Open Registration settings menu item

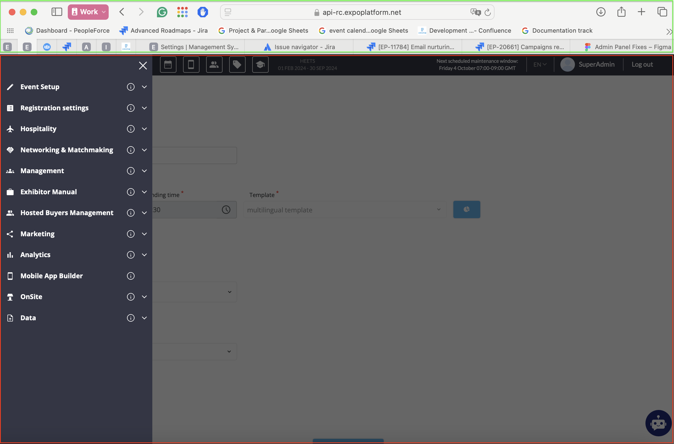(x=54, y=108)
